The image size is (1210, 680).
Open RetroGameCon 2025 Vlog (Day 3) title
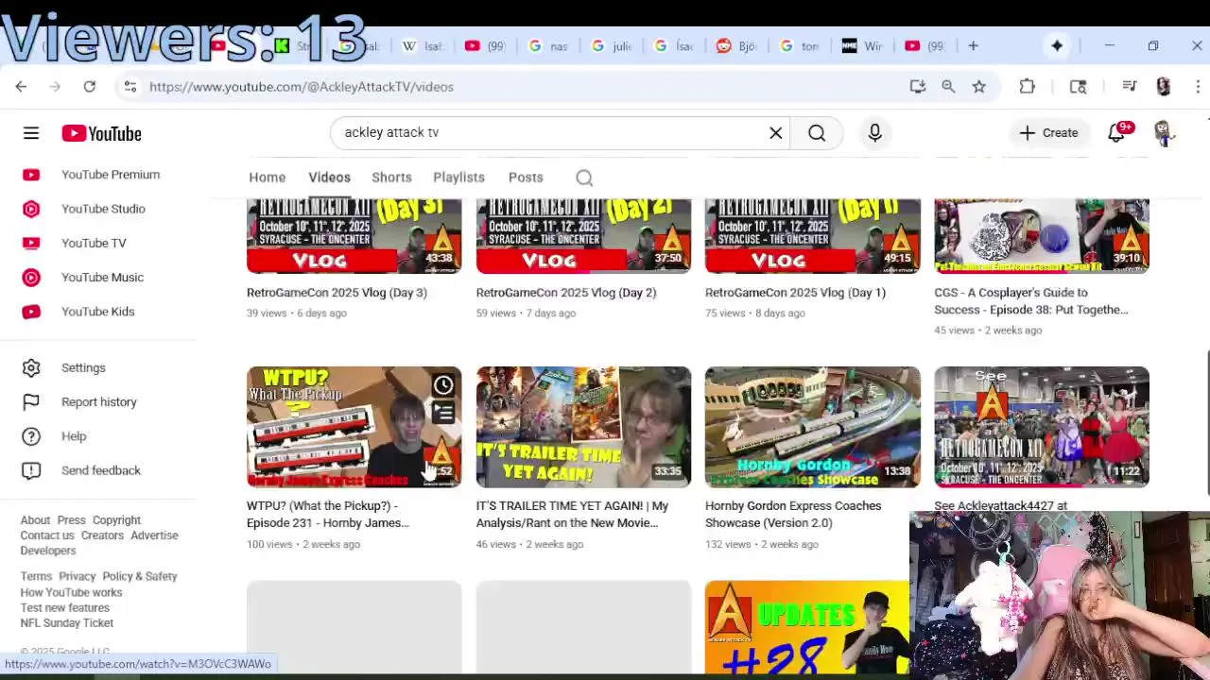(x=337, y=293)
